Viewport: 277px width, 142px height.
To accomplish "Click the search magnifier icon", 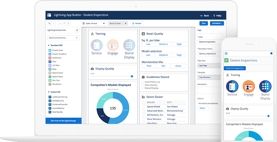I will (x=77, y=38).
